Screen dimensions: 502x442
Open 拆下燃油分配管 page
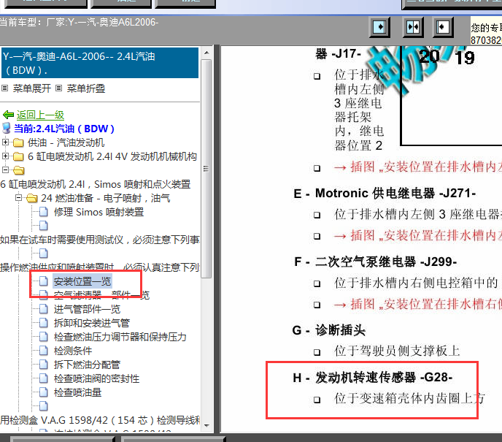(x=87, y=365)
